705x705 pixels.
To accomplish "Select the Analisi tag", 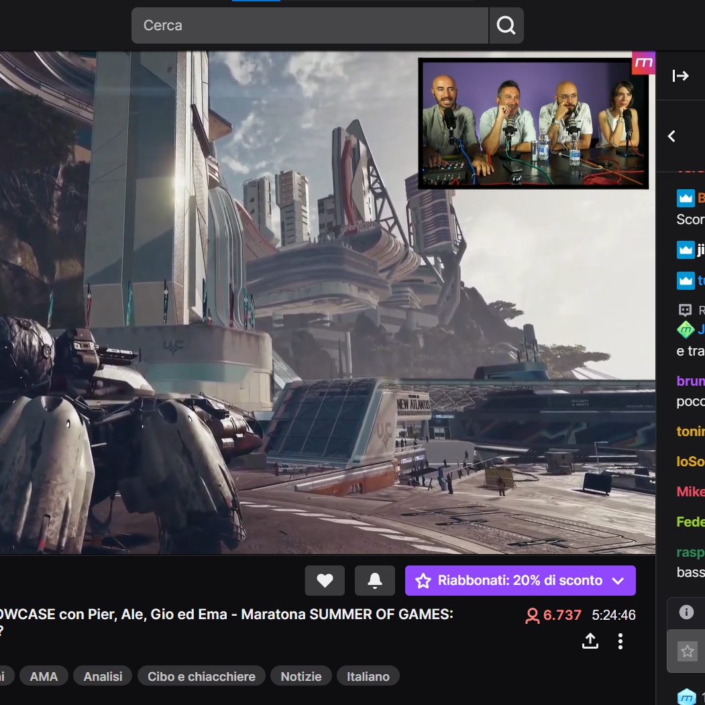I will pos(103,676).
